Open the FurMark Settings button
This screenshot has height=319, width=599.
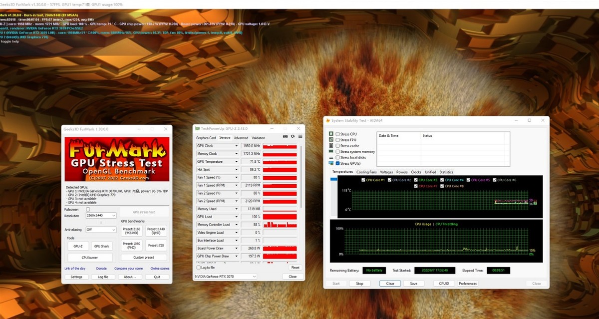76,277
